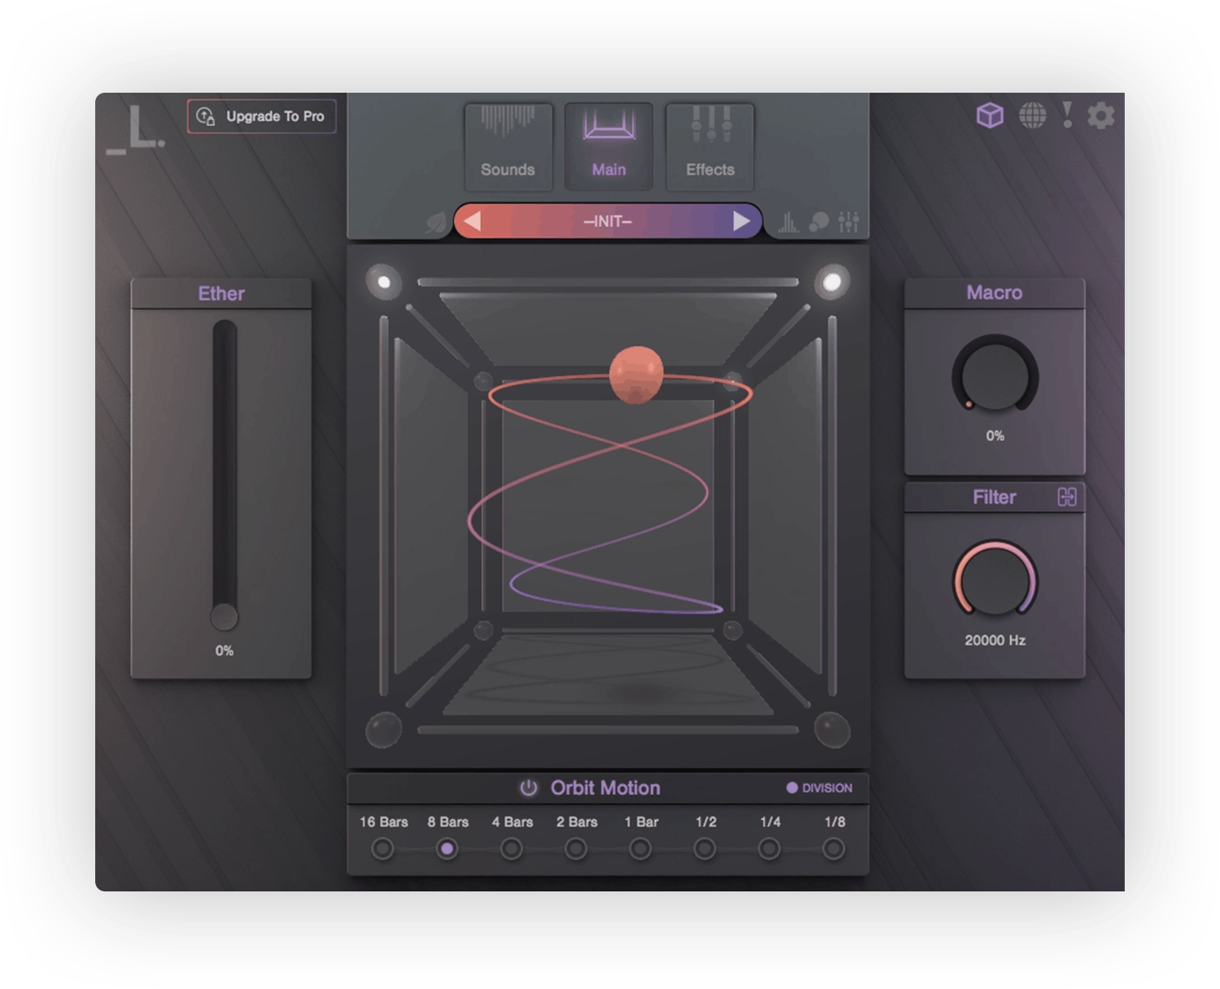1220x989 pixels.
Task: Click the two-circles orbit icon near preset bar
Action: coord(819,220)
